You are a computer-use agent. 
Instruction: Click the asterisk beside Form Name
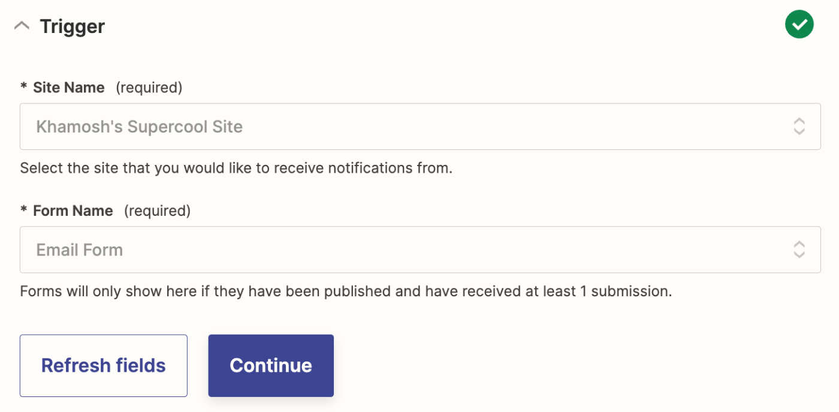click(x=24, y=210)
